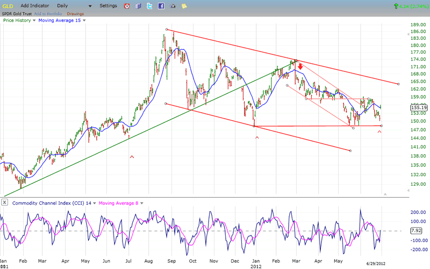Image resolution: width=430 pixels, height=269 pixels.
Task: Click the Drawings link
Action: pos(75,13)
